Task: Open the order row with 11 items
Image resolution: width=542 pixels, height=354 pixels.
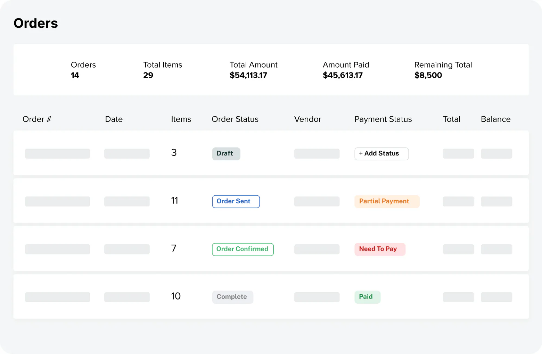Action: point(271,201)
